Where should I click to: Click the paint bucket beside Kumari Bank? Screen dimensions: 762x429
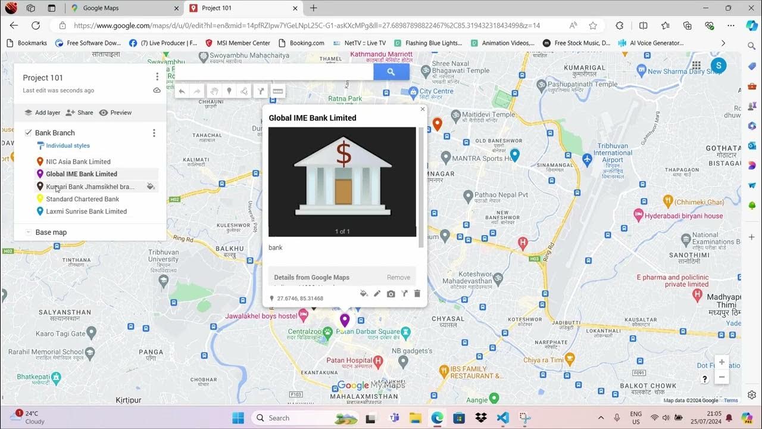(x=151, y=186)
